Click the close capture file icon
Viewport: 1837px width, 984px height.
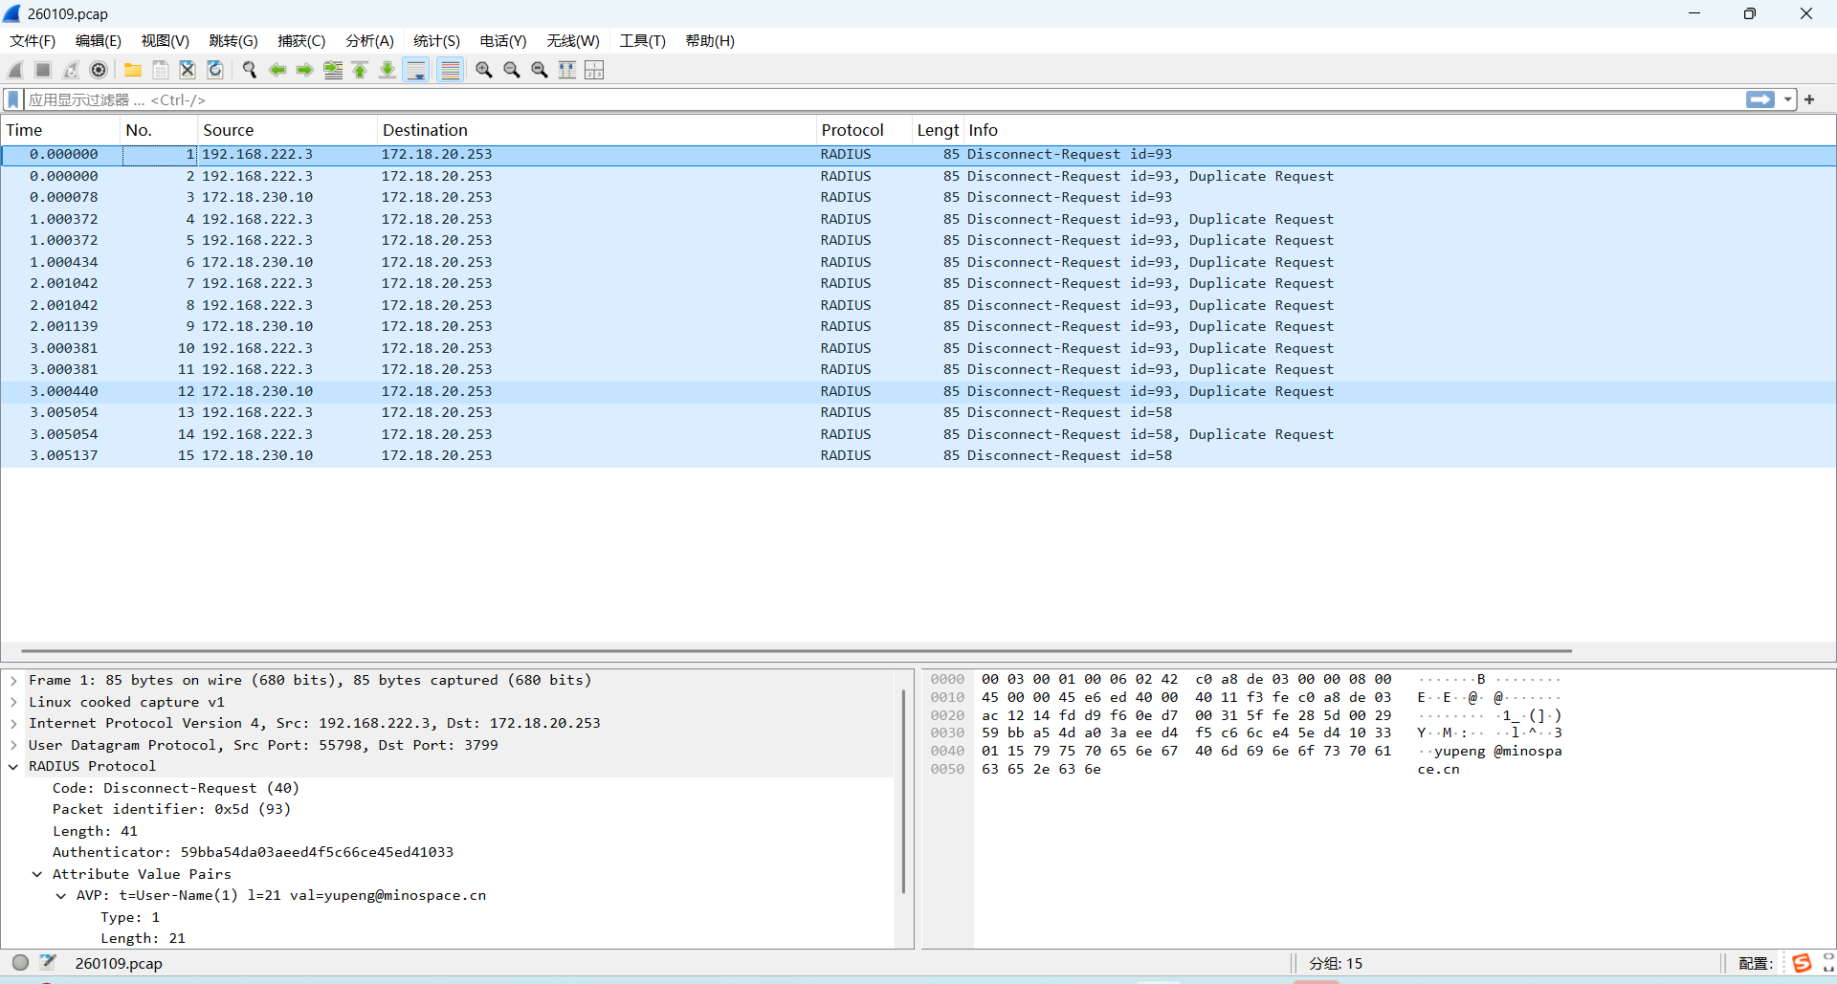(188, 70)
